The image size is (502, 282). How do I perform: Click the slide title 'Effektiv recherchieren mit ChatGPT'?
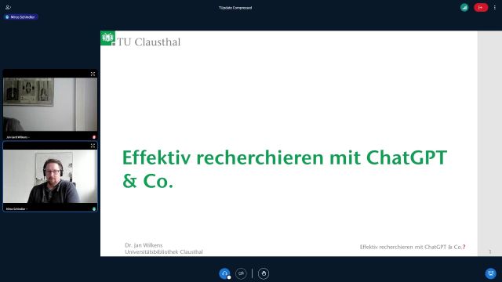(285, 157)
